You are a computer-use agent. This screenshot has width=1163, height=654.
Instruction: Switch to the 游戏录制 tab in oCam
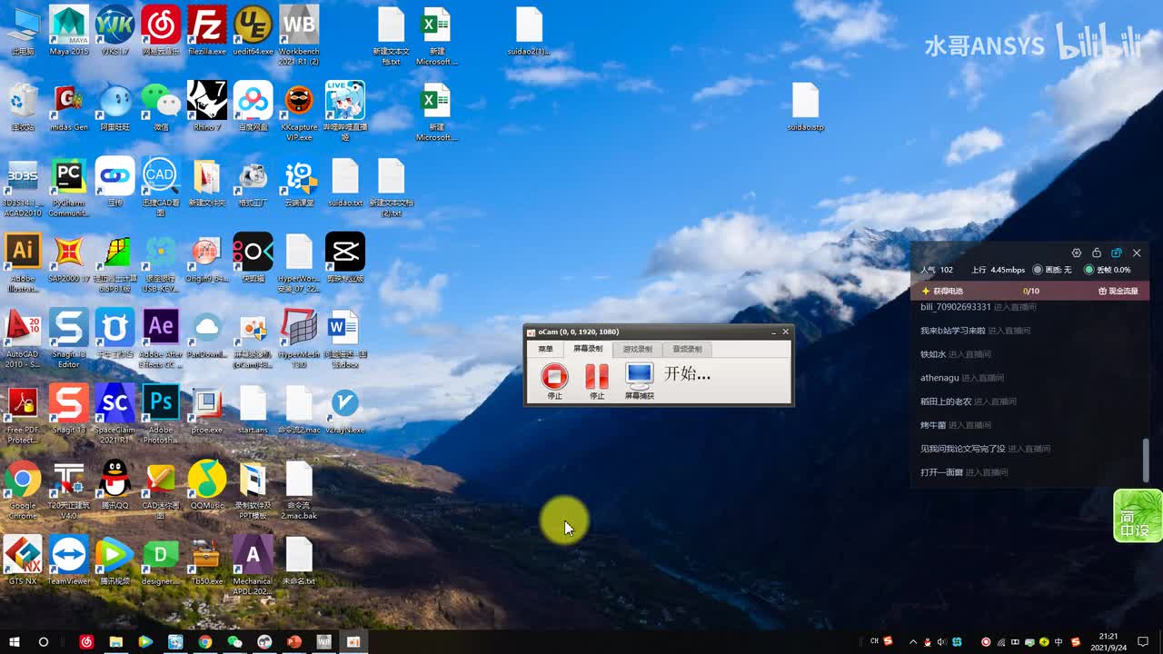pos(637,349)
